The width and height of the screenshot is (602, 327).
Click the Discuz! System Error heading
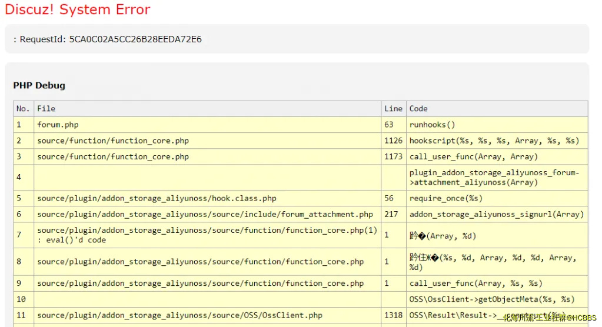tap(78, 9)
